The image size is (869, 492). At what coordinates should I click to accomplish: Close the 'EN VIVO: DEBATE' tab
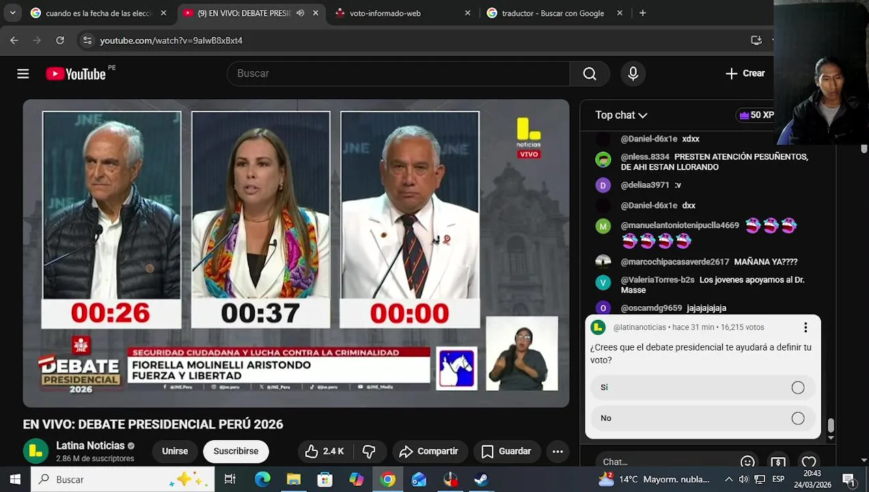[316, 13]
